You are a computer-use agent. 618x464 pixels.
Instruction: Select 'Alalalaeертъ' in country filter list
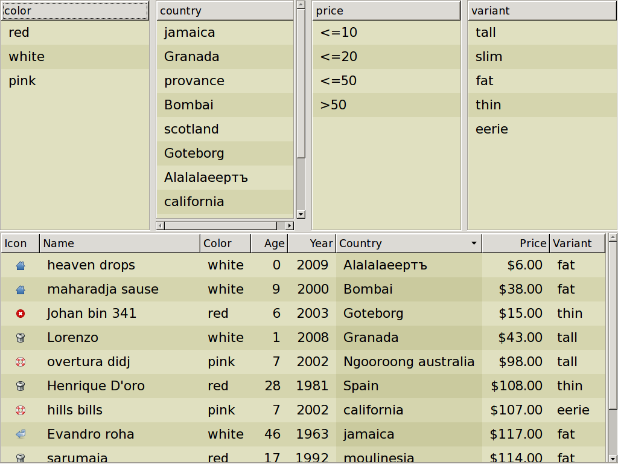click(225, 178)
